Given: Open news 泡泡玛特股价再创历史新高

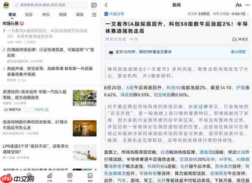Looking at the screenshot, I should (35, 125).
